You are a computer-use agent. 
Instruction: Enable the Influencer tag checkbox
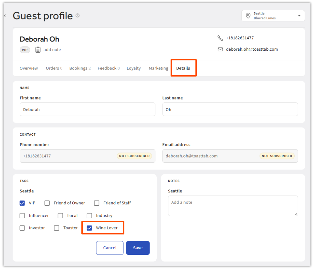pyautogui.click(x=22, y=216)
